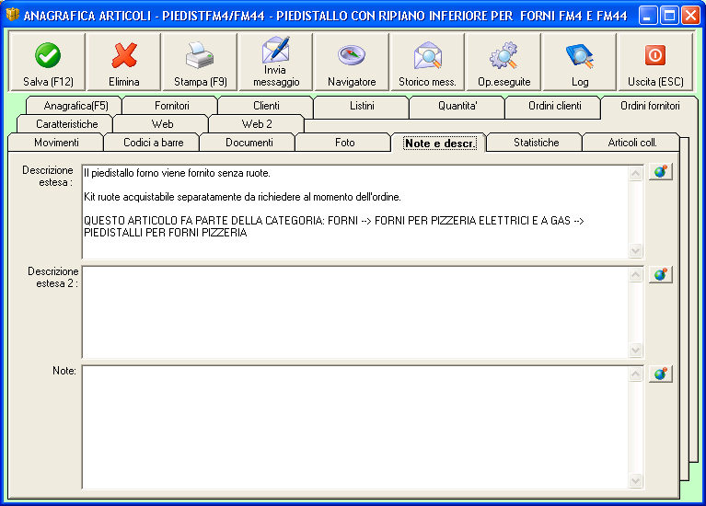Switch to the Anagrafica(F5) tab
Viewport: 706px width, 506px height.
click(x=75, y=106)
